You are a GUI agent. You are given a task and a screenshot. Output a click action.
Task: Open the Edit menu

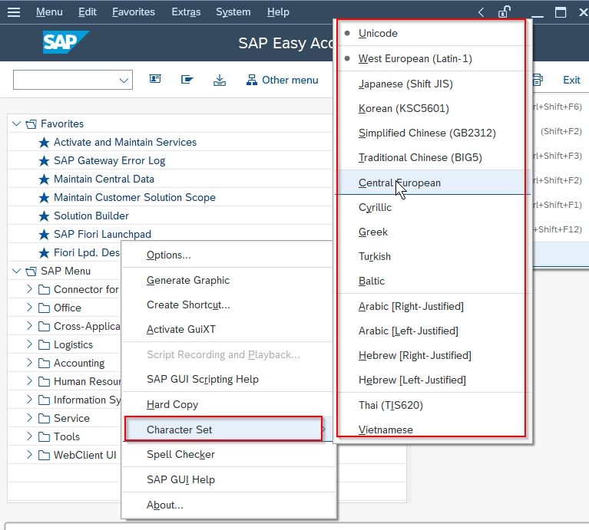87,12
